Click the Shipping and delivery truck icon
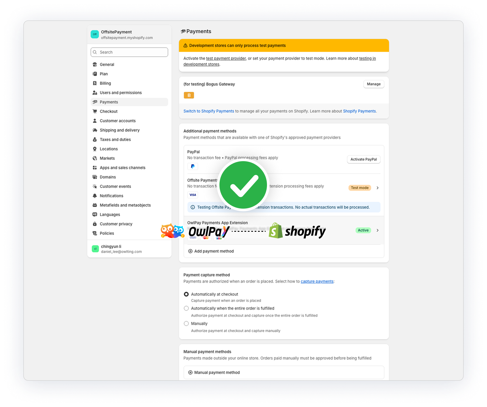 pos(95,130)
